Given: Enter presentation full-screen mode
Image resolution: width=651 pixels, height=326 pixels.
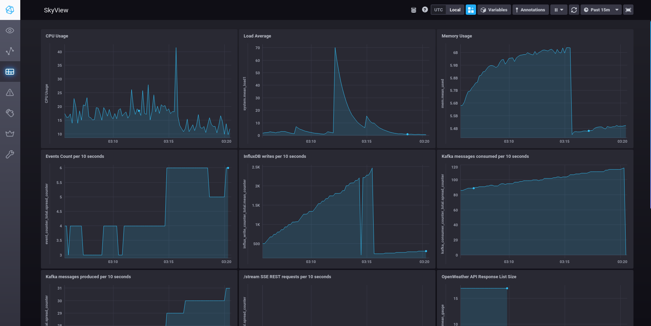Looking at the screenshot, I should click(x=628, y=10).
